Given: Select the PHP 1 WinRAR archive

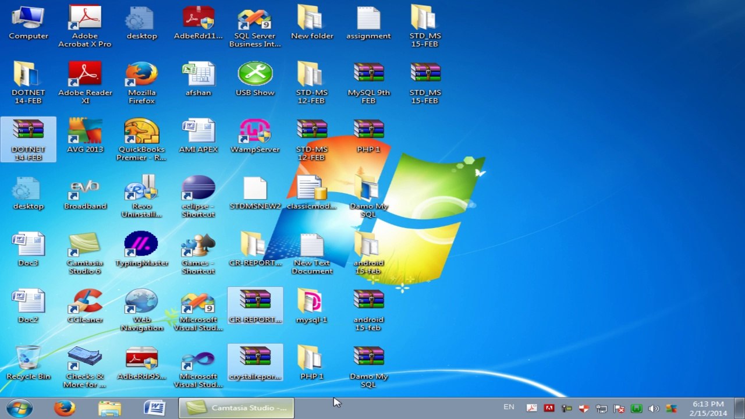Looking at the screenshot, I should click(368, 136).
